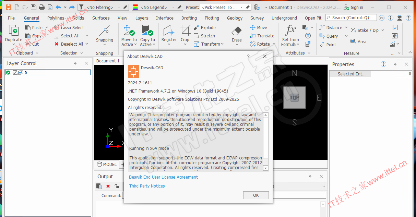Open the Layers ribbon tab
This screenshot has width=416, height=217.
tap(142, 18)
